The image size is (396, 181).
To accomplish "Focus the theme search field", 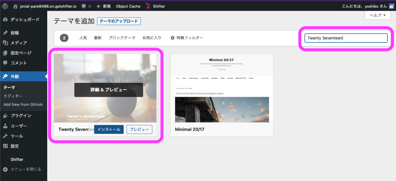I will pyautogui.click(x=346, y=38).
